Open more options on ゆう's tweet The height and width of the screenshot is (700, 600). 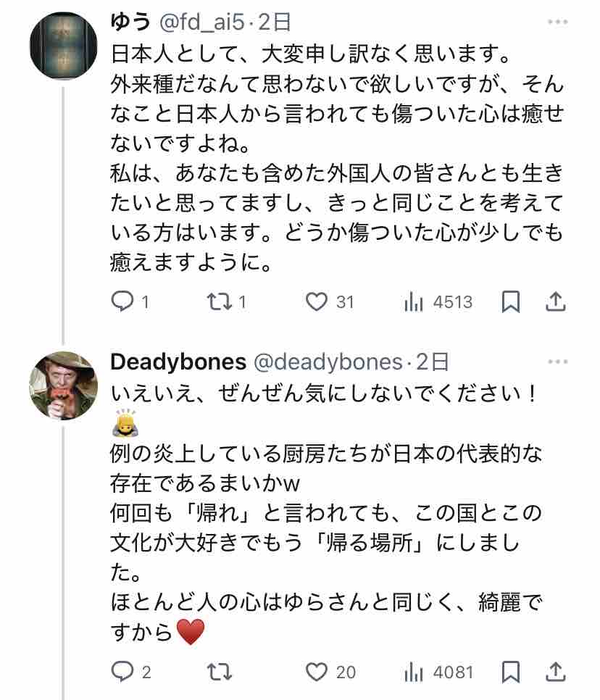[x=557, y=22]
